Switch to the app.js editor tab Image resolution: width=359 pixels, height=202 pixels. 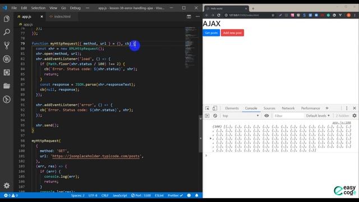click(x=26, y=16)
